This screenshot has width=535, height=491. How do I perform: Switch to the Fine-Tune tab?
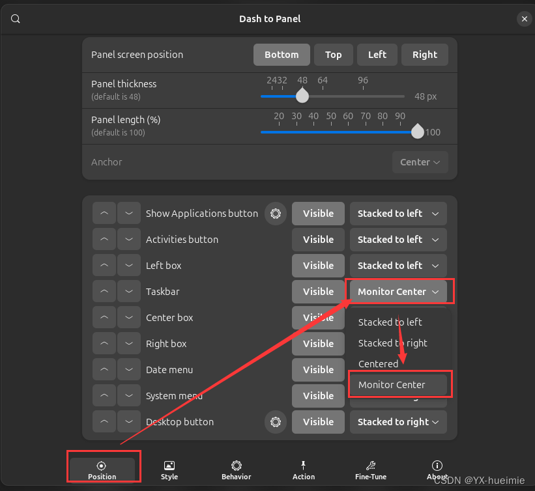[x=371, y=470]
